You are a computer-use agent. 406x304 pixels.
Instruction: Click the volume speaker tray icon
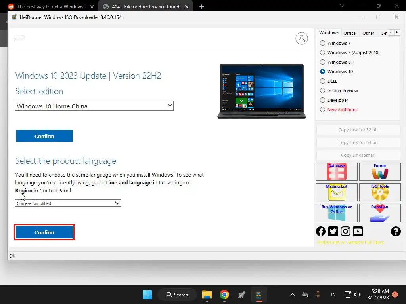(357, 294)
